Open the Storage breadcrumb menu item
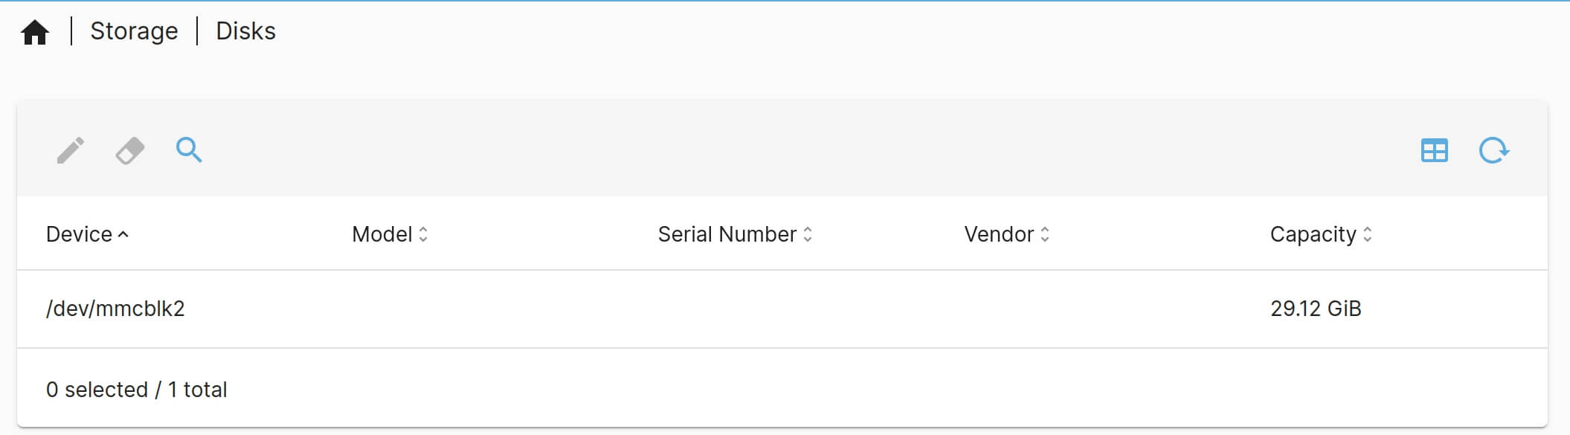The height and width of the screenshot is (435, 1570). [x=134, y=30]
